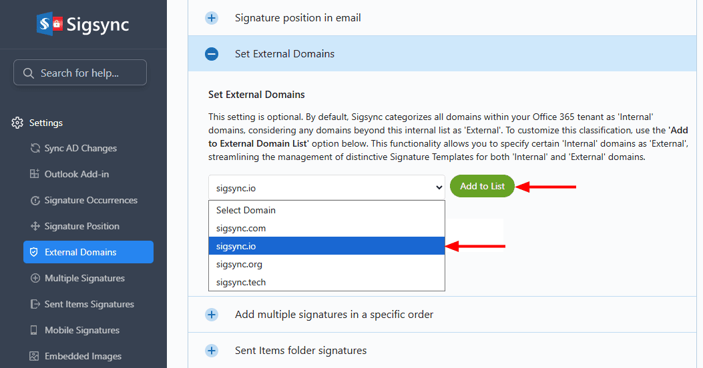
Task: Click the Mobile Signatures phone icon
Action: point(35,330)
